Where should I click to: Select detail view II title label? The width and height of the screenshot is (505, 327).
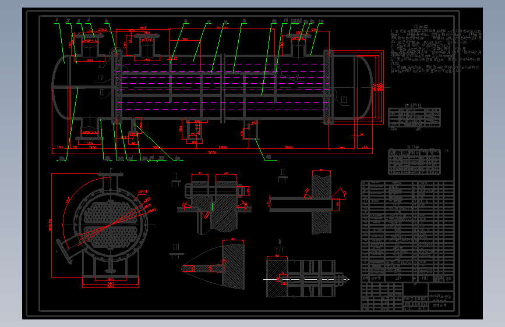282,172
